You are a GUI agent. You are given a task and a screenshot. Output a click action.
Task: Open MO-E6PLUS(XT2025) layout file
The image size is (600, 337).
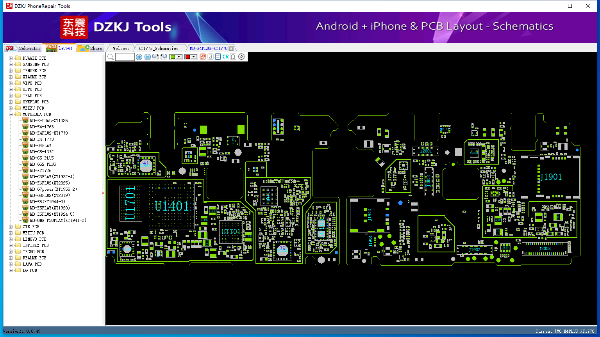50,183
